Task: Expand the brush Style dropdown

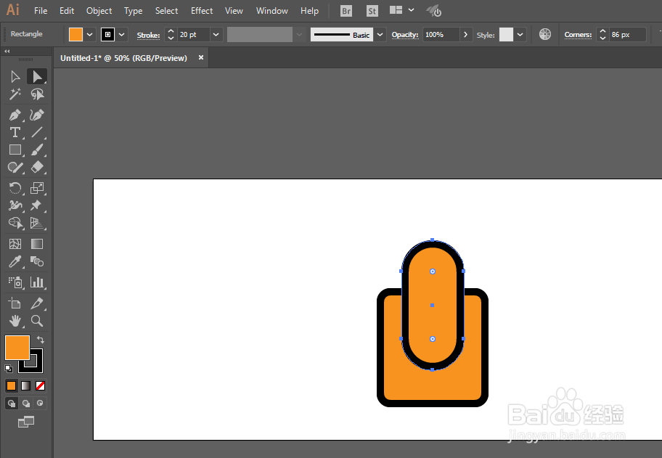Action: point(518,34)
